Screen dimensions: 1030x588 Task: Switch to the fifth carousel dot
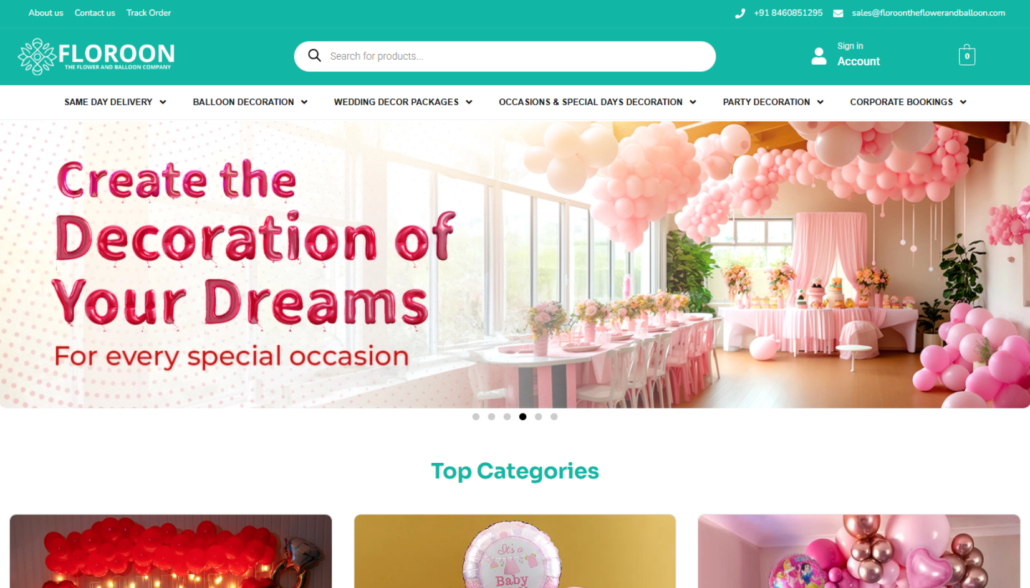(x=538, y=417)
